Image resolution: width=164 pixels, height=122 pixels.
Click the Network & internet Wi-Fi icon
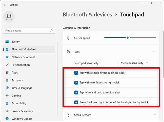point(7,57)
